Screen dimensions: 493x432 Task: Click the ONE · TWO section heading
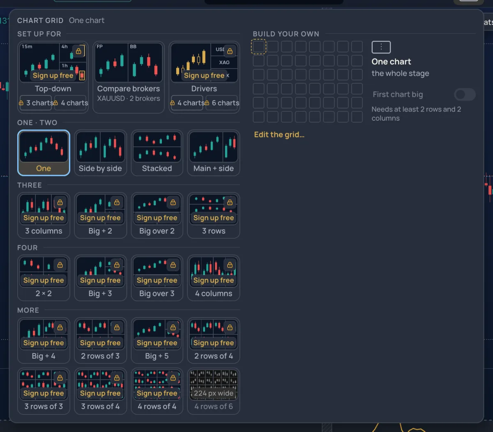coord(37,123)
